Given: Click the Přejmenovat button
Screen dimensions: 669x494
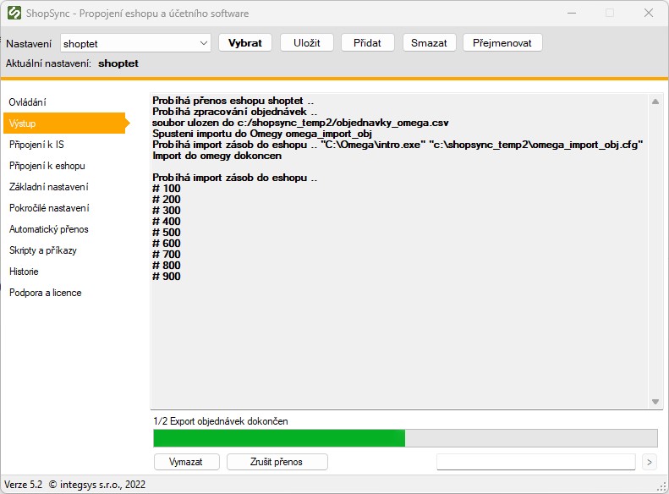Looking at the screenshot, I should [502, 42].
